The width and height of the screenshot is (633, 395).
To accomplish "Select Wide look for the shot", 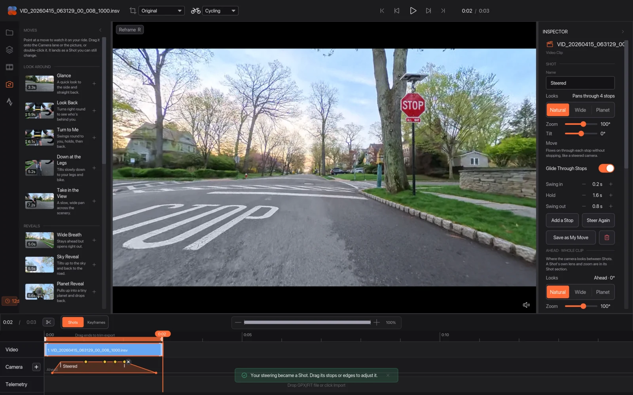I will (580, 110).
